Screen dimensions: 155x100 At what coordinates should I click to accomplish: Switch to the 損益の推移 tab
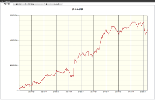[7, 4]
